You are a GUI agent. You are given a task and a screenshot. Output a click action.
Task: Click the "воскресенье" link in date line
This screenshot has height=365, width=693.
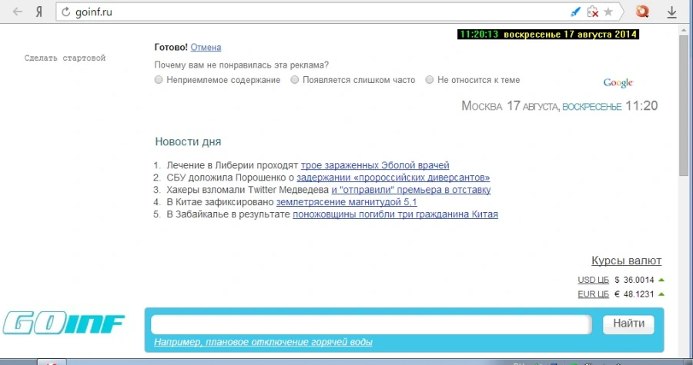(x=592, y=107)
